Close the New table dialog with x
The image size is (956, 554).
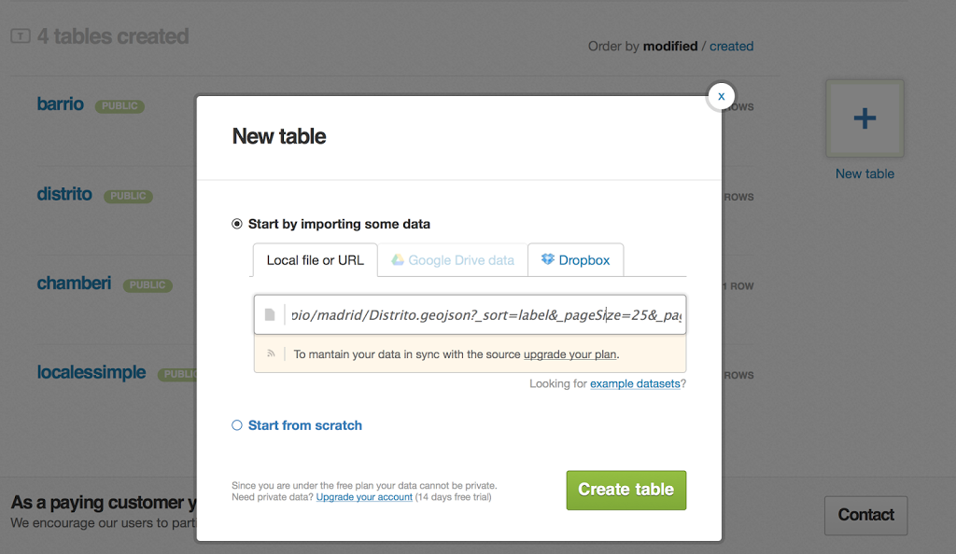coord(721,96)
